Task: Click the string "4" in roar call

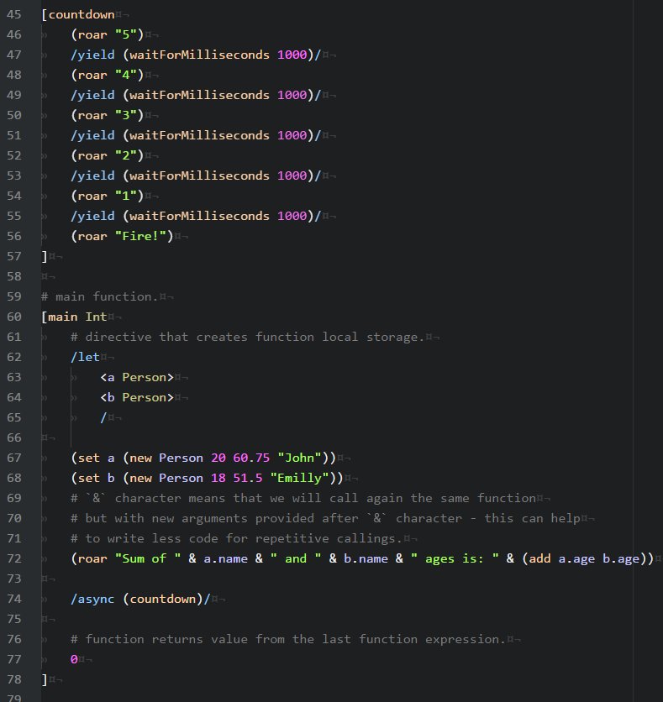Action: coord(126,75)
